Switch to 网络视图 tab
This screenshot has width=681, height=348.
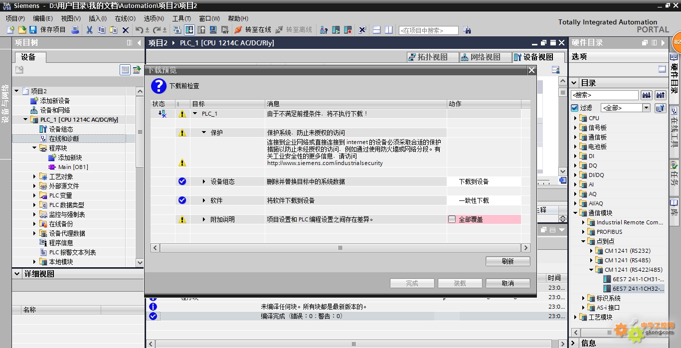[485, 57]
